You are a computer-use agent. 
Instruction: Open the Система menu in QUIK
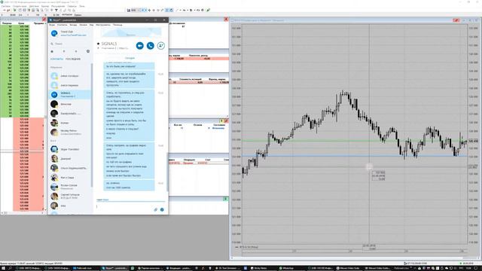[6, 6]
